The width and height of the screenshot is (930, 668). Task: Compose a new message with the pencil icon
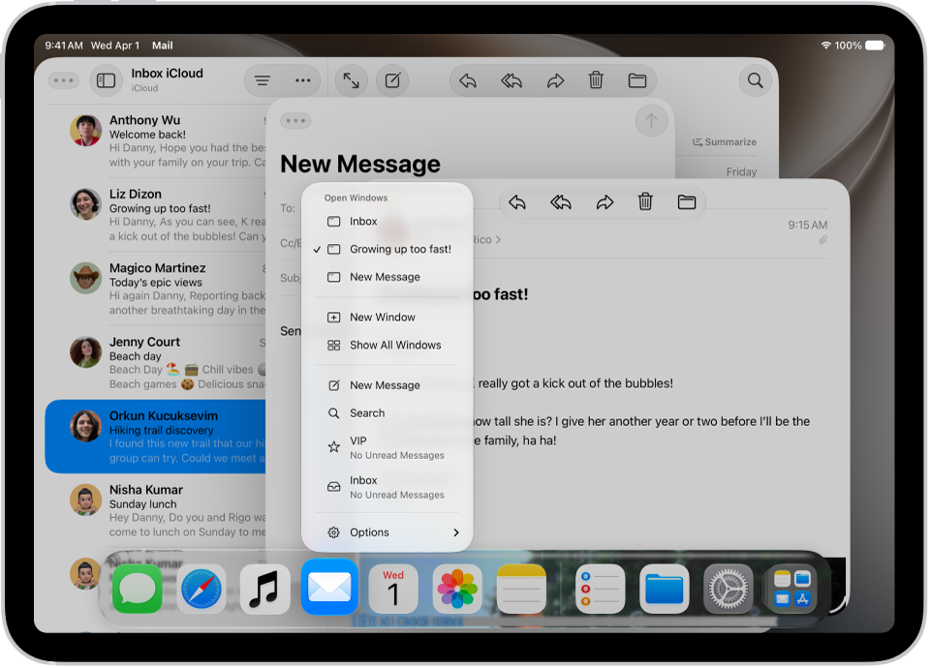[392, 80]
